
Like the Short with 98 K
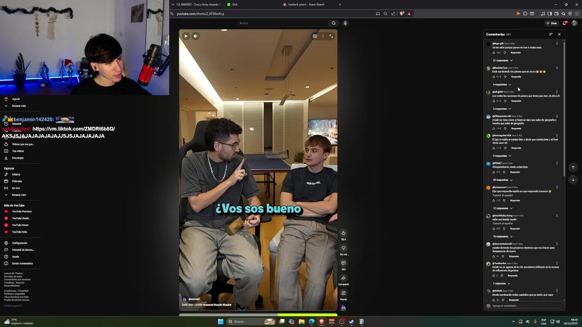[x=343, y=233]
